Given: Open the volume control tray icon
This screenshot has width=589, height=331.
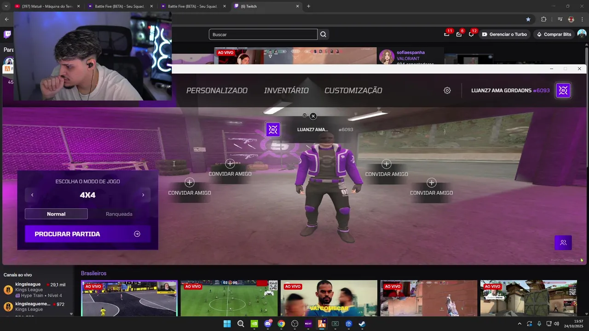Looking at the screenshot, I should point(557,324).
